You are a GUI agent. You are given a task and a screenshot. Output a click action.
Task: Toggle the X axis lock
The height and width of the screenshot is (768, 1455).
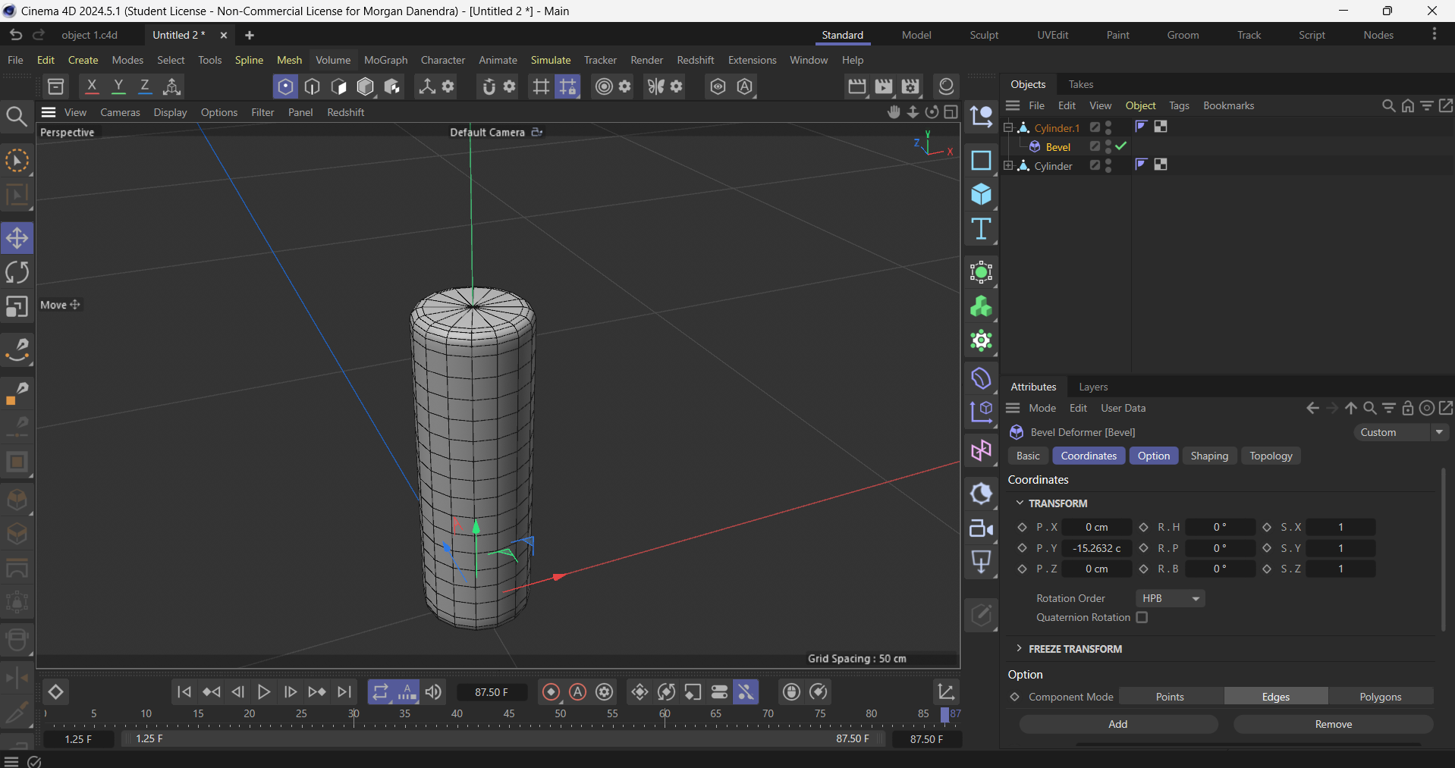click(92, 86)
